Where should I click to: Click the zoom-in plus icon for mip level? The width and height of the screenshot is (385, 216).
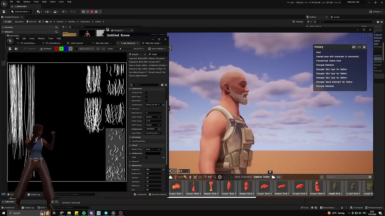98,49
